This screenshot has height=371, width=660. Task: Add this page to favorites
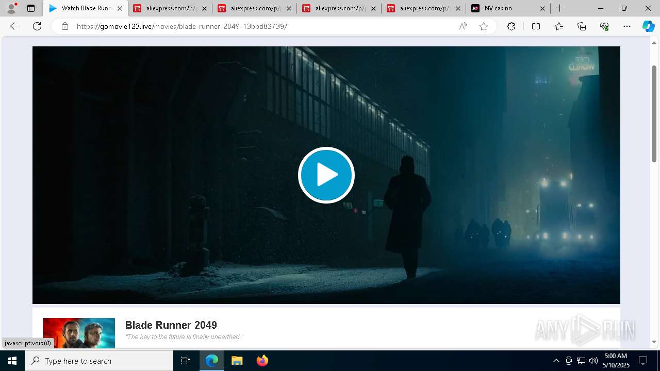(484, 26)
